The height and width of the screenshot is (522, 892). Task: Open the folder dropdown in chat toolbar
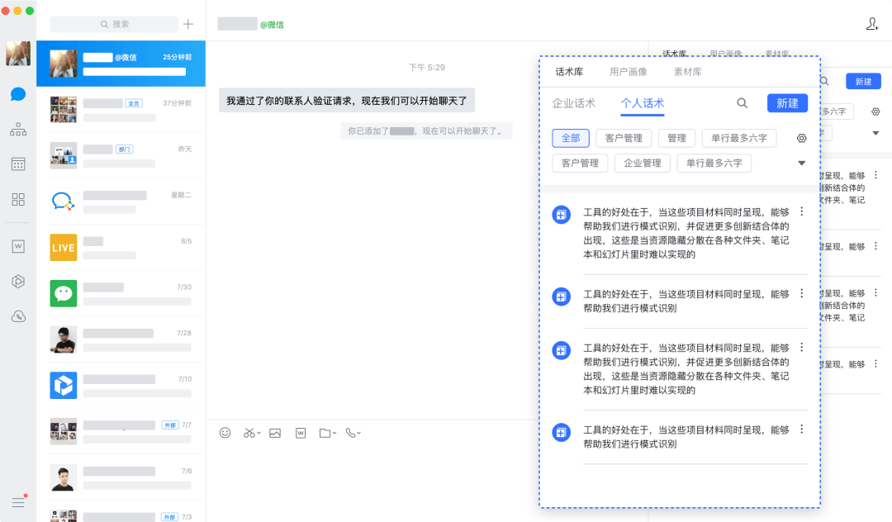click(327, 433)
